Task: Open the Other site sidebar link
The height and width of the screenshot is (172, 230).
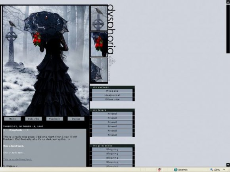Action: (x=112, y=99)
